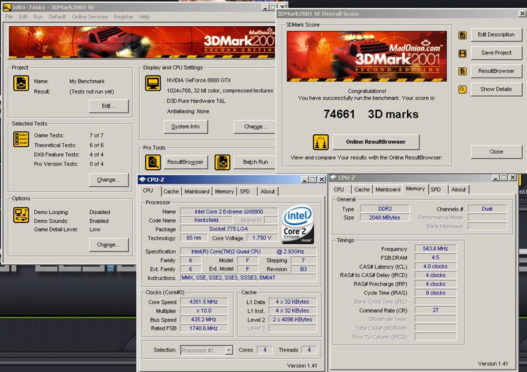Click the processor Name field QX6800
Screen dimensions: 527x372
tap(229, 212)
